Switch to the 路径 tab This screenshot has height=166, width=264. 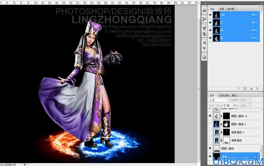[234, 95]
